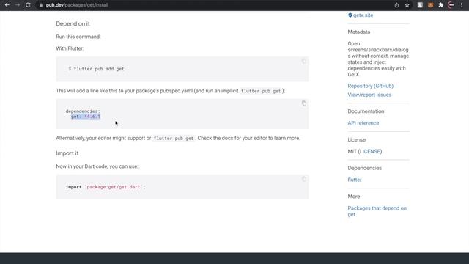The image size is (469, 264).
Task: Open Repository (GitHub) link
Action: point(370,86)
